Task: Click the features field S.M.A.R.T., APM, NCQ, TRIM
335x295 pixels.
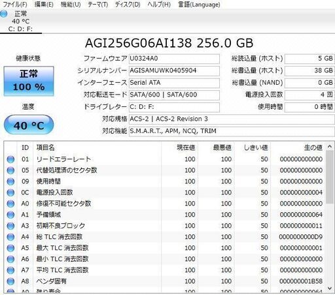Action: (232, 131)
